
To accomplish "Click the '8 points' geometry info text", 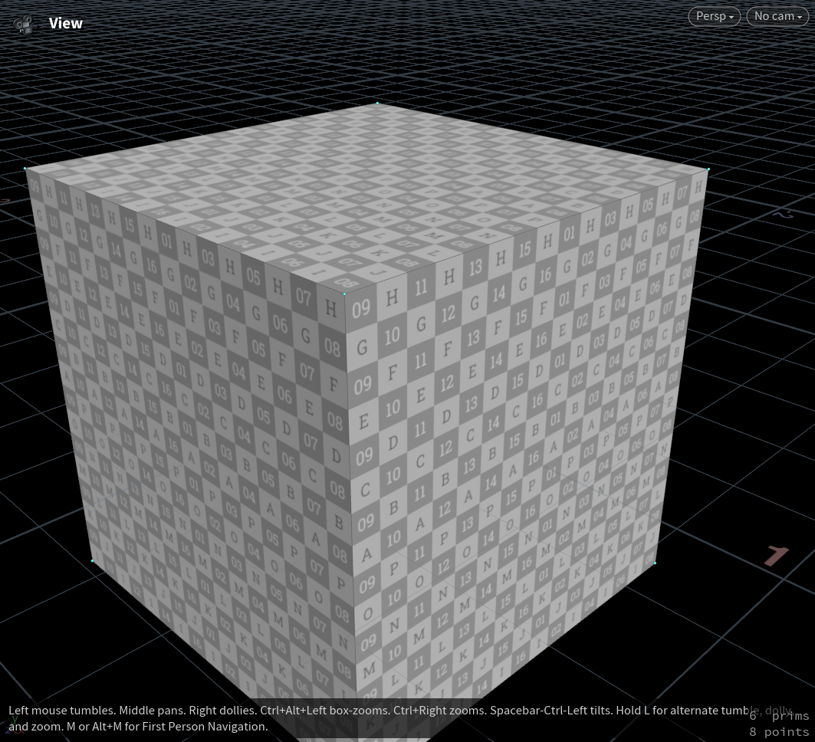I will (x=779, y=731).
